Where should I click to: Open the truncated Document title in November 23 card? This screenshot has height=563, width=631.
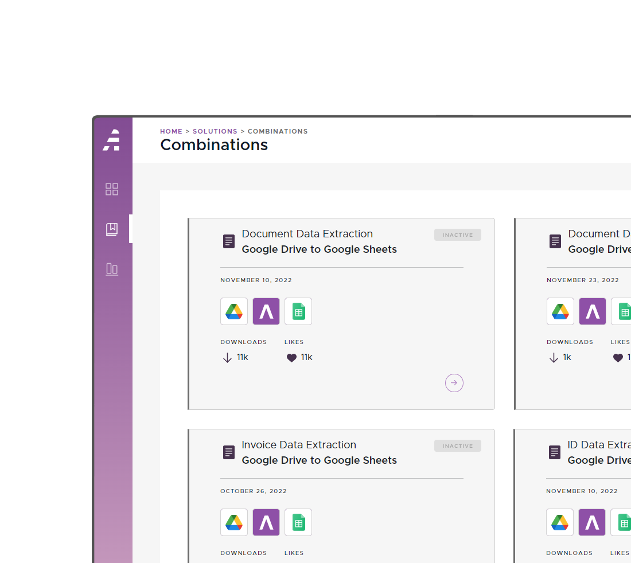[x=599, y=234]
